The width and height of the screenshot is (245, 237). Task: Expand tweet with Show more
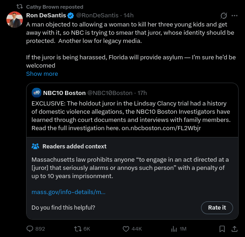tap(42, 74)
